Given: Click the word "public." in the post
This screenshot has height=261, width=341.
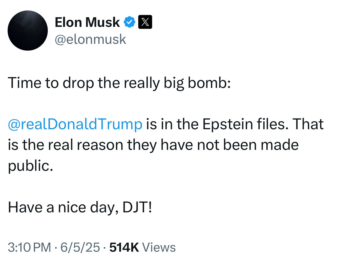Looking at the screenshot, I should 30,166.
